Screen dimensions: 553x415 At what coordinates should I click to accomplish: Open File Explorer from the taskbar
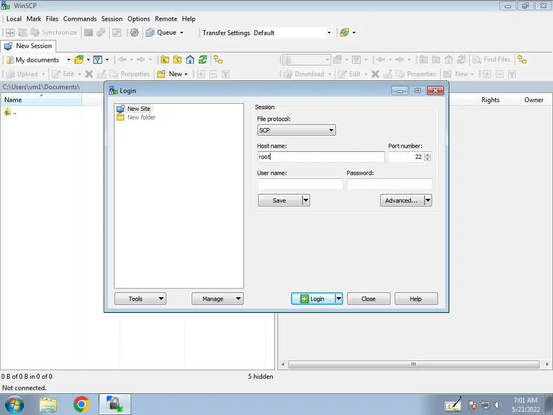click(x=48, y=404)
